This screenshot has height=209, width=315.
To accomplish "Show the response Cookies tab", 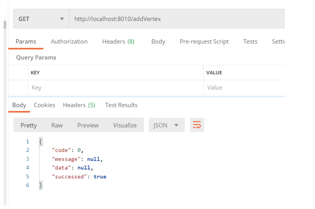I will point(45,105).
